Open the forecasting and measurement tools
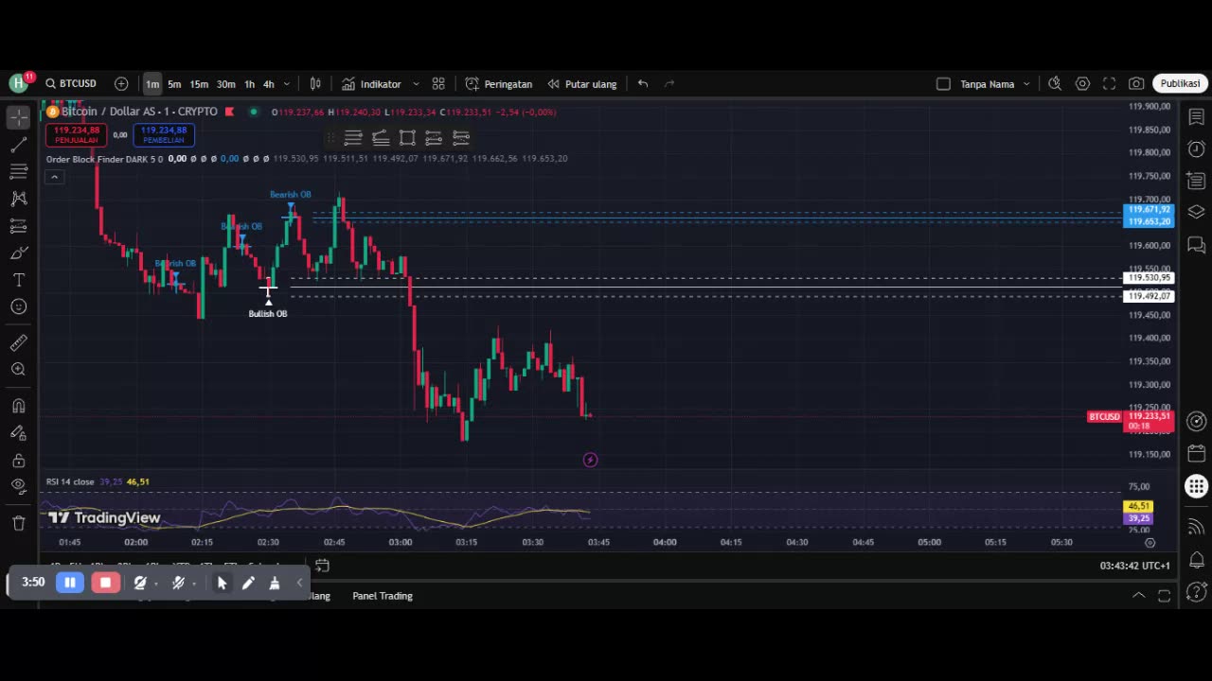This screenshot has width=1212, height=681. pyautogui.click(x=18, y=226)
